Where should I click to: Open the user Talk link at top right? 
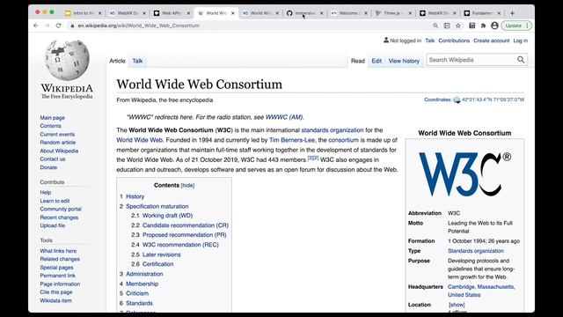tap(430, 41)
